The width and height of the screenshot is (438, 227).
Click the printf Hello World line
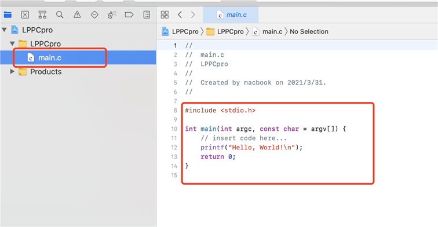point(251,147)
